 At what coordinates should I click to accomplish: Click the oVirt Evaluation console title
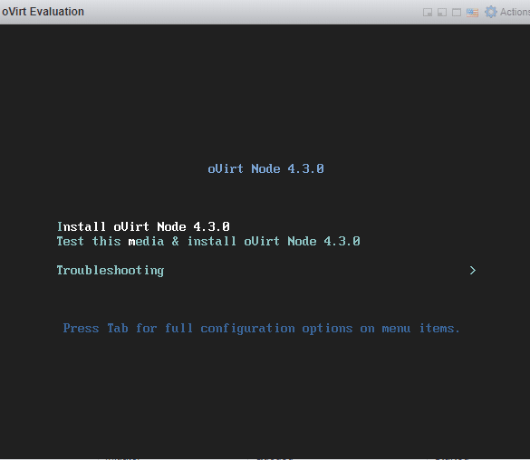coord(43,12)
